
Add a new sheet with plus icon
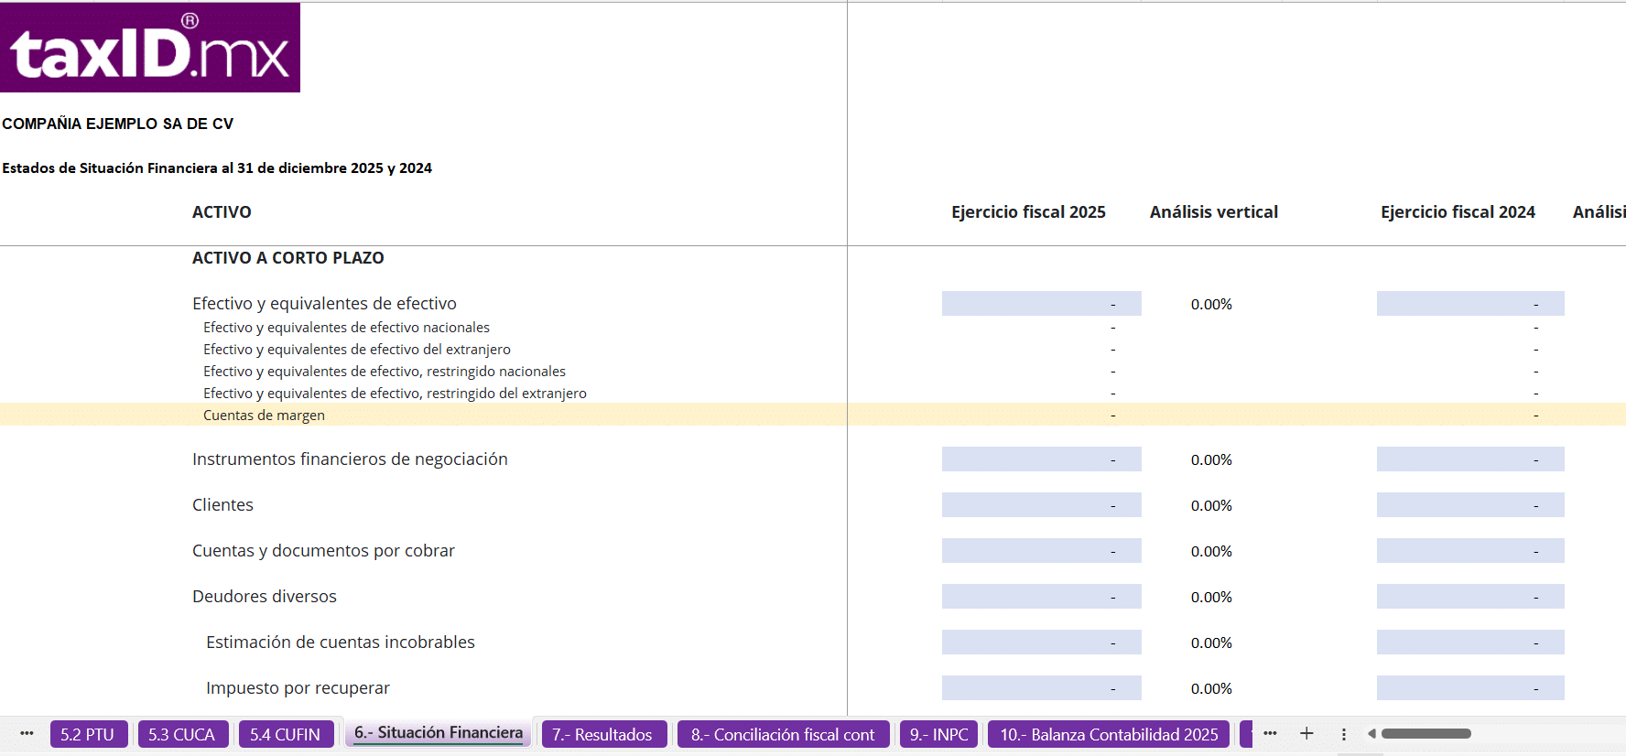click(1306, 734)
